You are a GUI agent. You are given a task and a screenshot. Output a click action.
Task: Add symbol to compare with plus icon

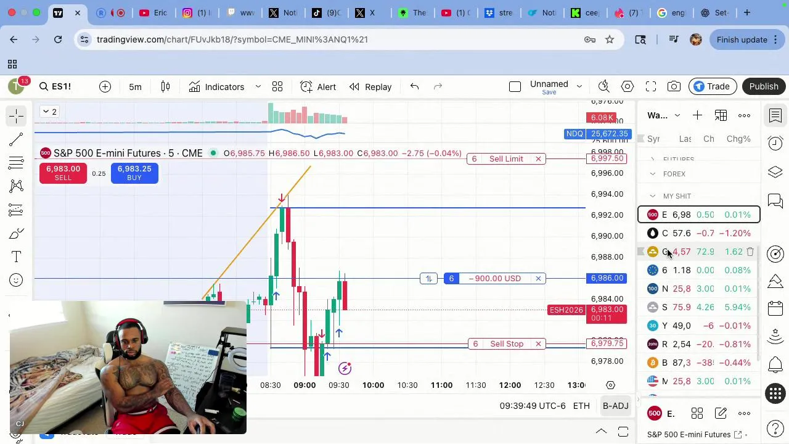(105, 86)
